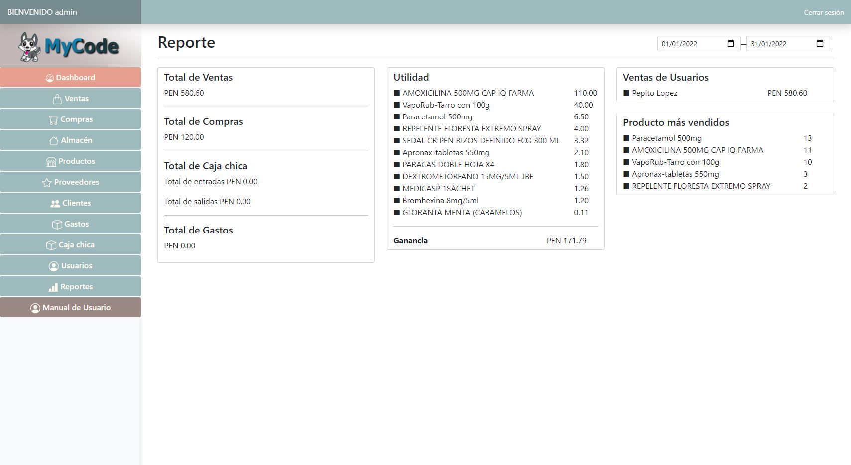Click the Proveedores star icon
851x465 pixels.
pos(47,183)
